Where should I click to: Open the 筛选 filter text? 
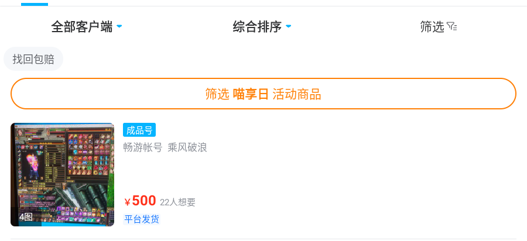point(432,26)
